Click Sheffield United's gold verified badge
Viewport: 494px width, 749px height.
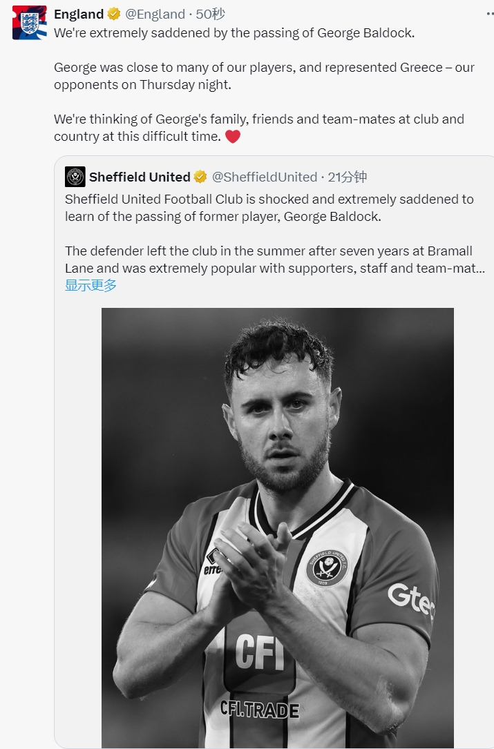coord(200,177)
